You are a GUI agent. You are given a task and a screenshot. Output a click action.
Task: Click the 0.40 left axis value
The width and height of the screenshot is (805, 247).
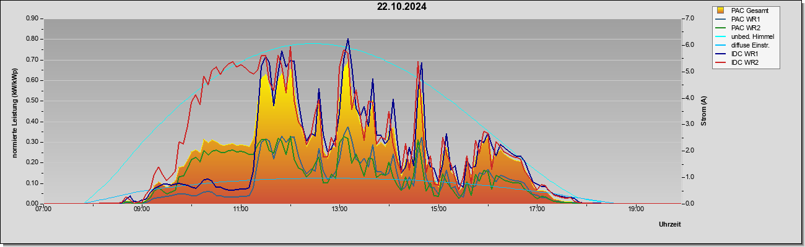click(x=32, y=122)
